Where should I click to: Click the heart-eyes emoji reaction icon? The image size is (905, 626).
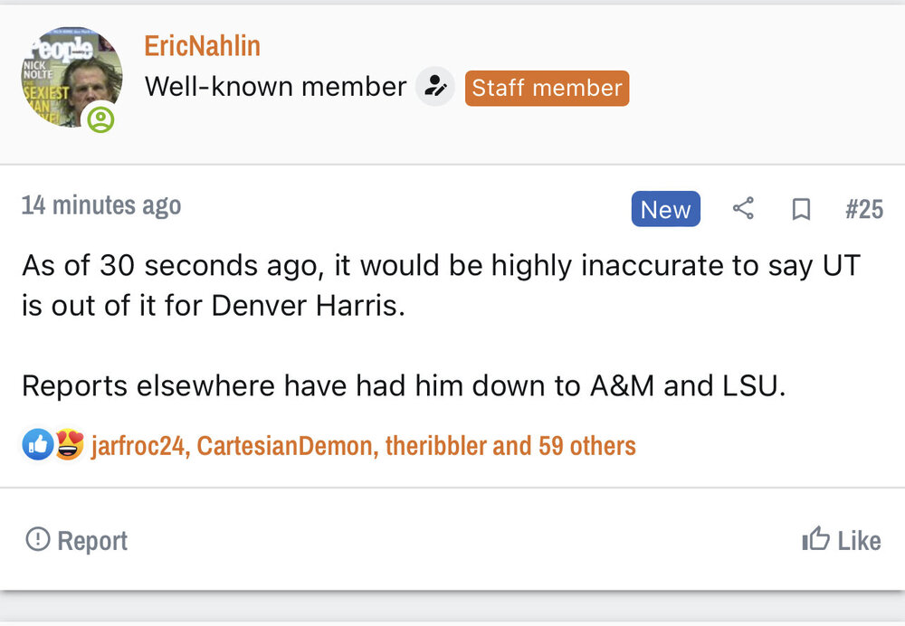pyautogui.click(x=69, y=445)
